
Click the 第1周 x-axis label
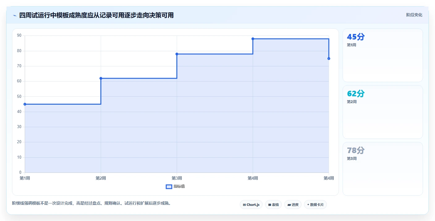pyautogui.click(x=25, y=178)
